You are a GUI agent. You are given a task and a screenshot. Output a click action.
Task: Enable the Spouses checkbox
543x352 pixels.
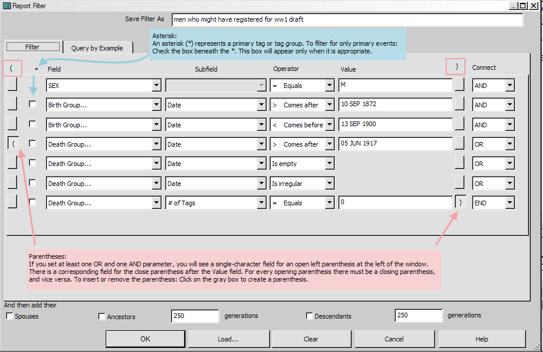pos(10,316)
